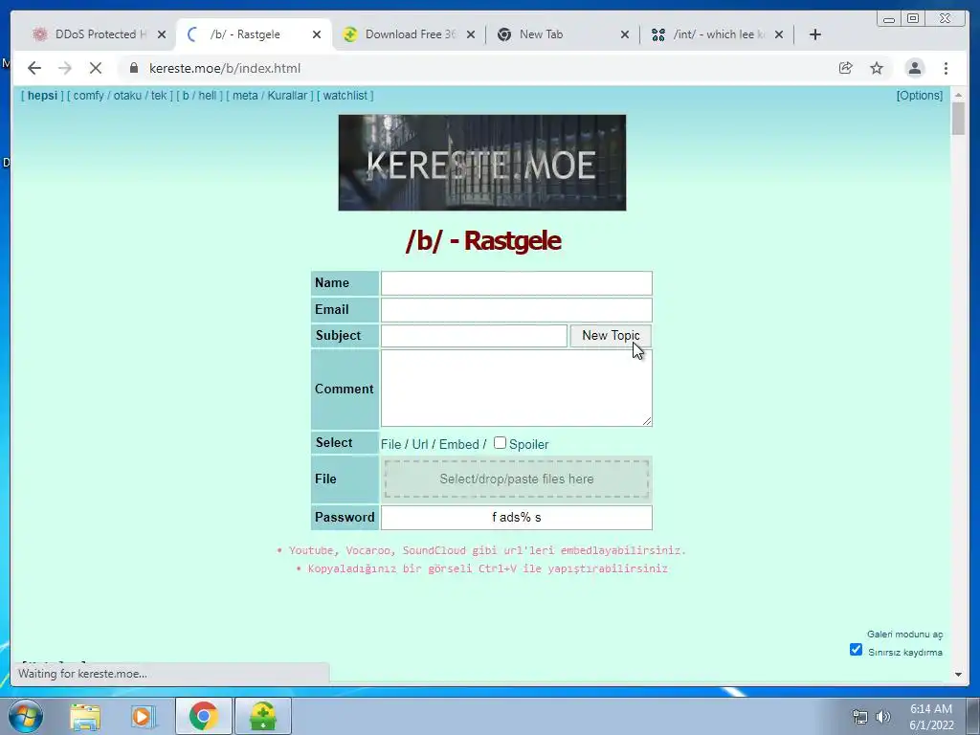Open the Kurallar link
The width and height of the screenshot is (980, 735).
point(287,96)
